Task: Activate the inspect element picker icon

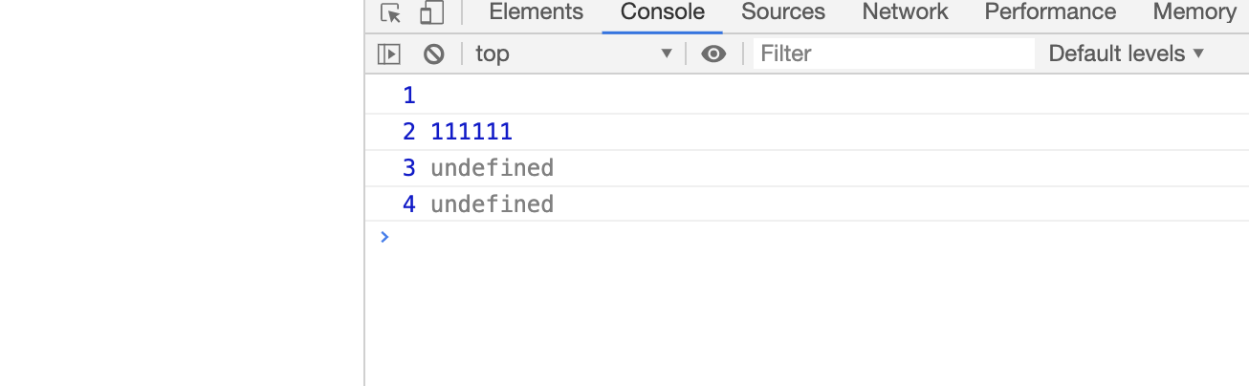Action: (x=390, y=13)
